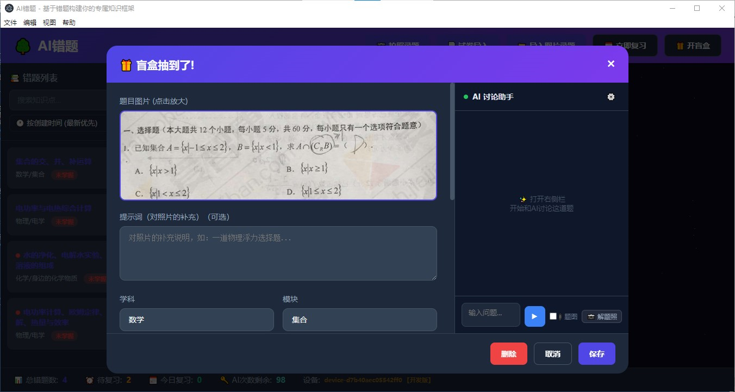Open the 按创建时间 (最新优先) sort dropdown
Image resolution: width=735 pixels, height=392 pixels.
(57, 123)
